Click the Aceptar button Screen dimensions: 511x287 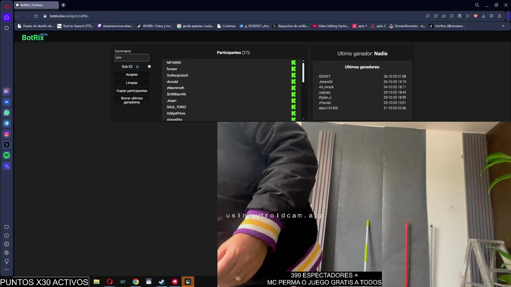(132, 75)
